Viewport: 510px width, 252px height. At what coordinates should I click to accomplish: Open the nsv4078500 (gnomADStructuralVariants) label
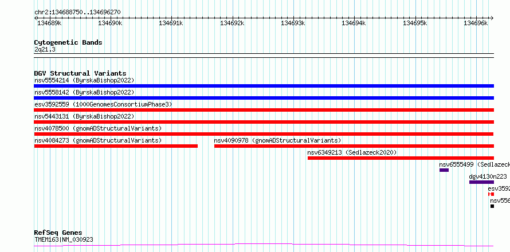tap(98, 128)
